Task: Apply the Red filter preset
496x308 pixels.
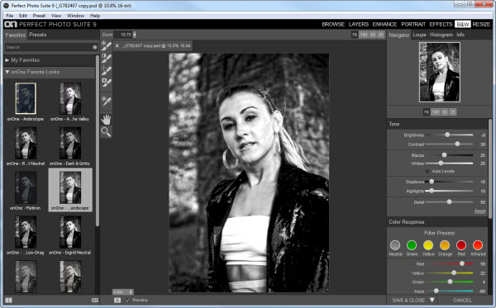Action: click(461, 245)
